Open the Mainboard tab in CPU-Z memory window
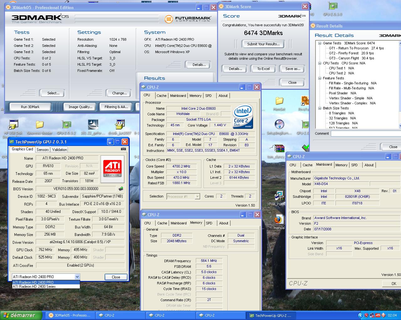The height and width of the screenshot is (320, 401). tap(179, 223)
